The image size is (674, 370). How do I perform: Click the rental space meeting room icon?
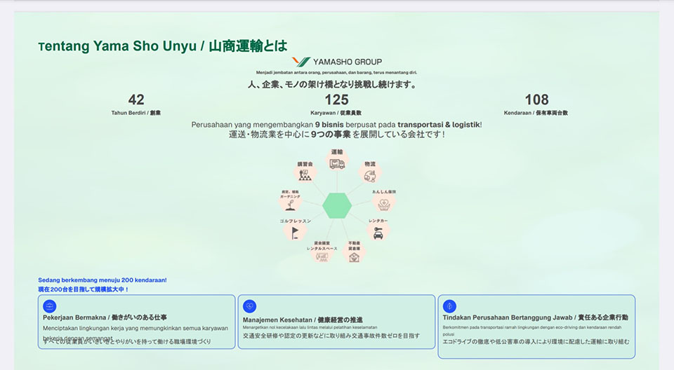pyautogui.click(x=322, y=254)
